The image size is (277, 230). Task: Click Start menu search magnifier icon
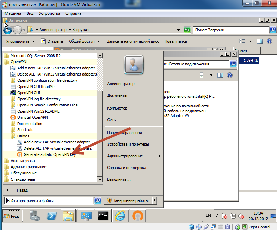coord(98,200)
